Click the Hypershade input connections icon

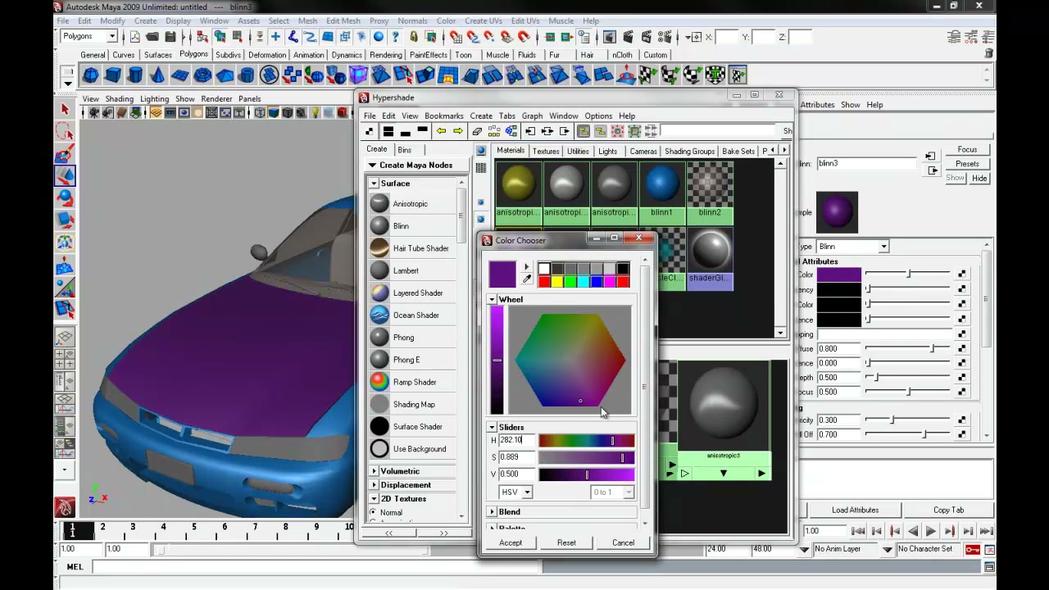(x=530, y=131)
